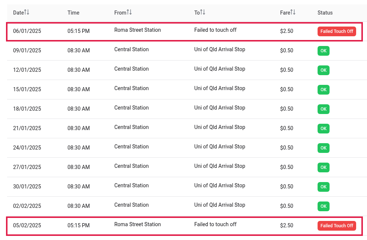Viewport: 367px width, 240px height.
Task: Click Failed Touch Off badge for 06/01/2025
Action: 337,31
